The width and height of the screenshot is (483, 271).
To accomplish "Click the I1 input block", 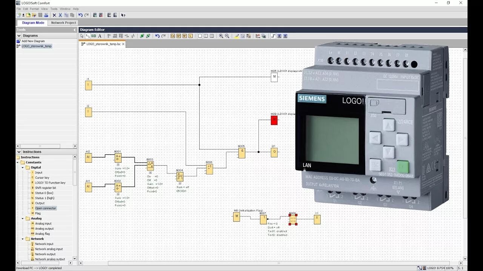I will click(x=88, y=85).
